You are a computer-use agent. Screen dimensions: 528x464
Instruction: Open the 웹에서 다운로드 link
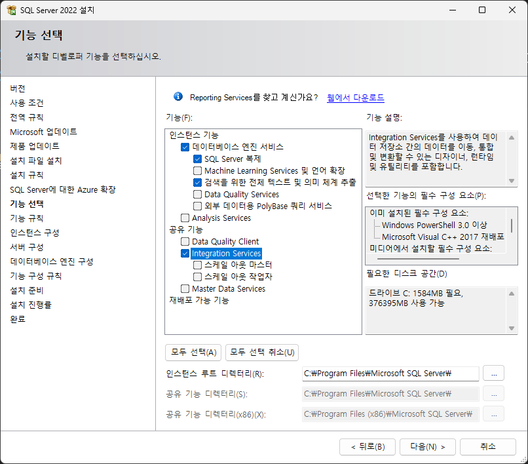click(355, 98)
